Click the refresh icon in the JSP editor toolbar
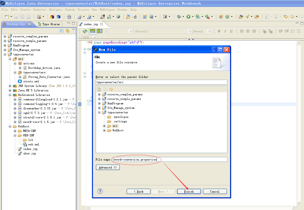The height and width of the screenshot is (210, 304). click(85, 31)
